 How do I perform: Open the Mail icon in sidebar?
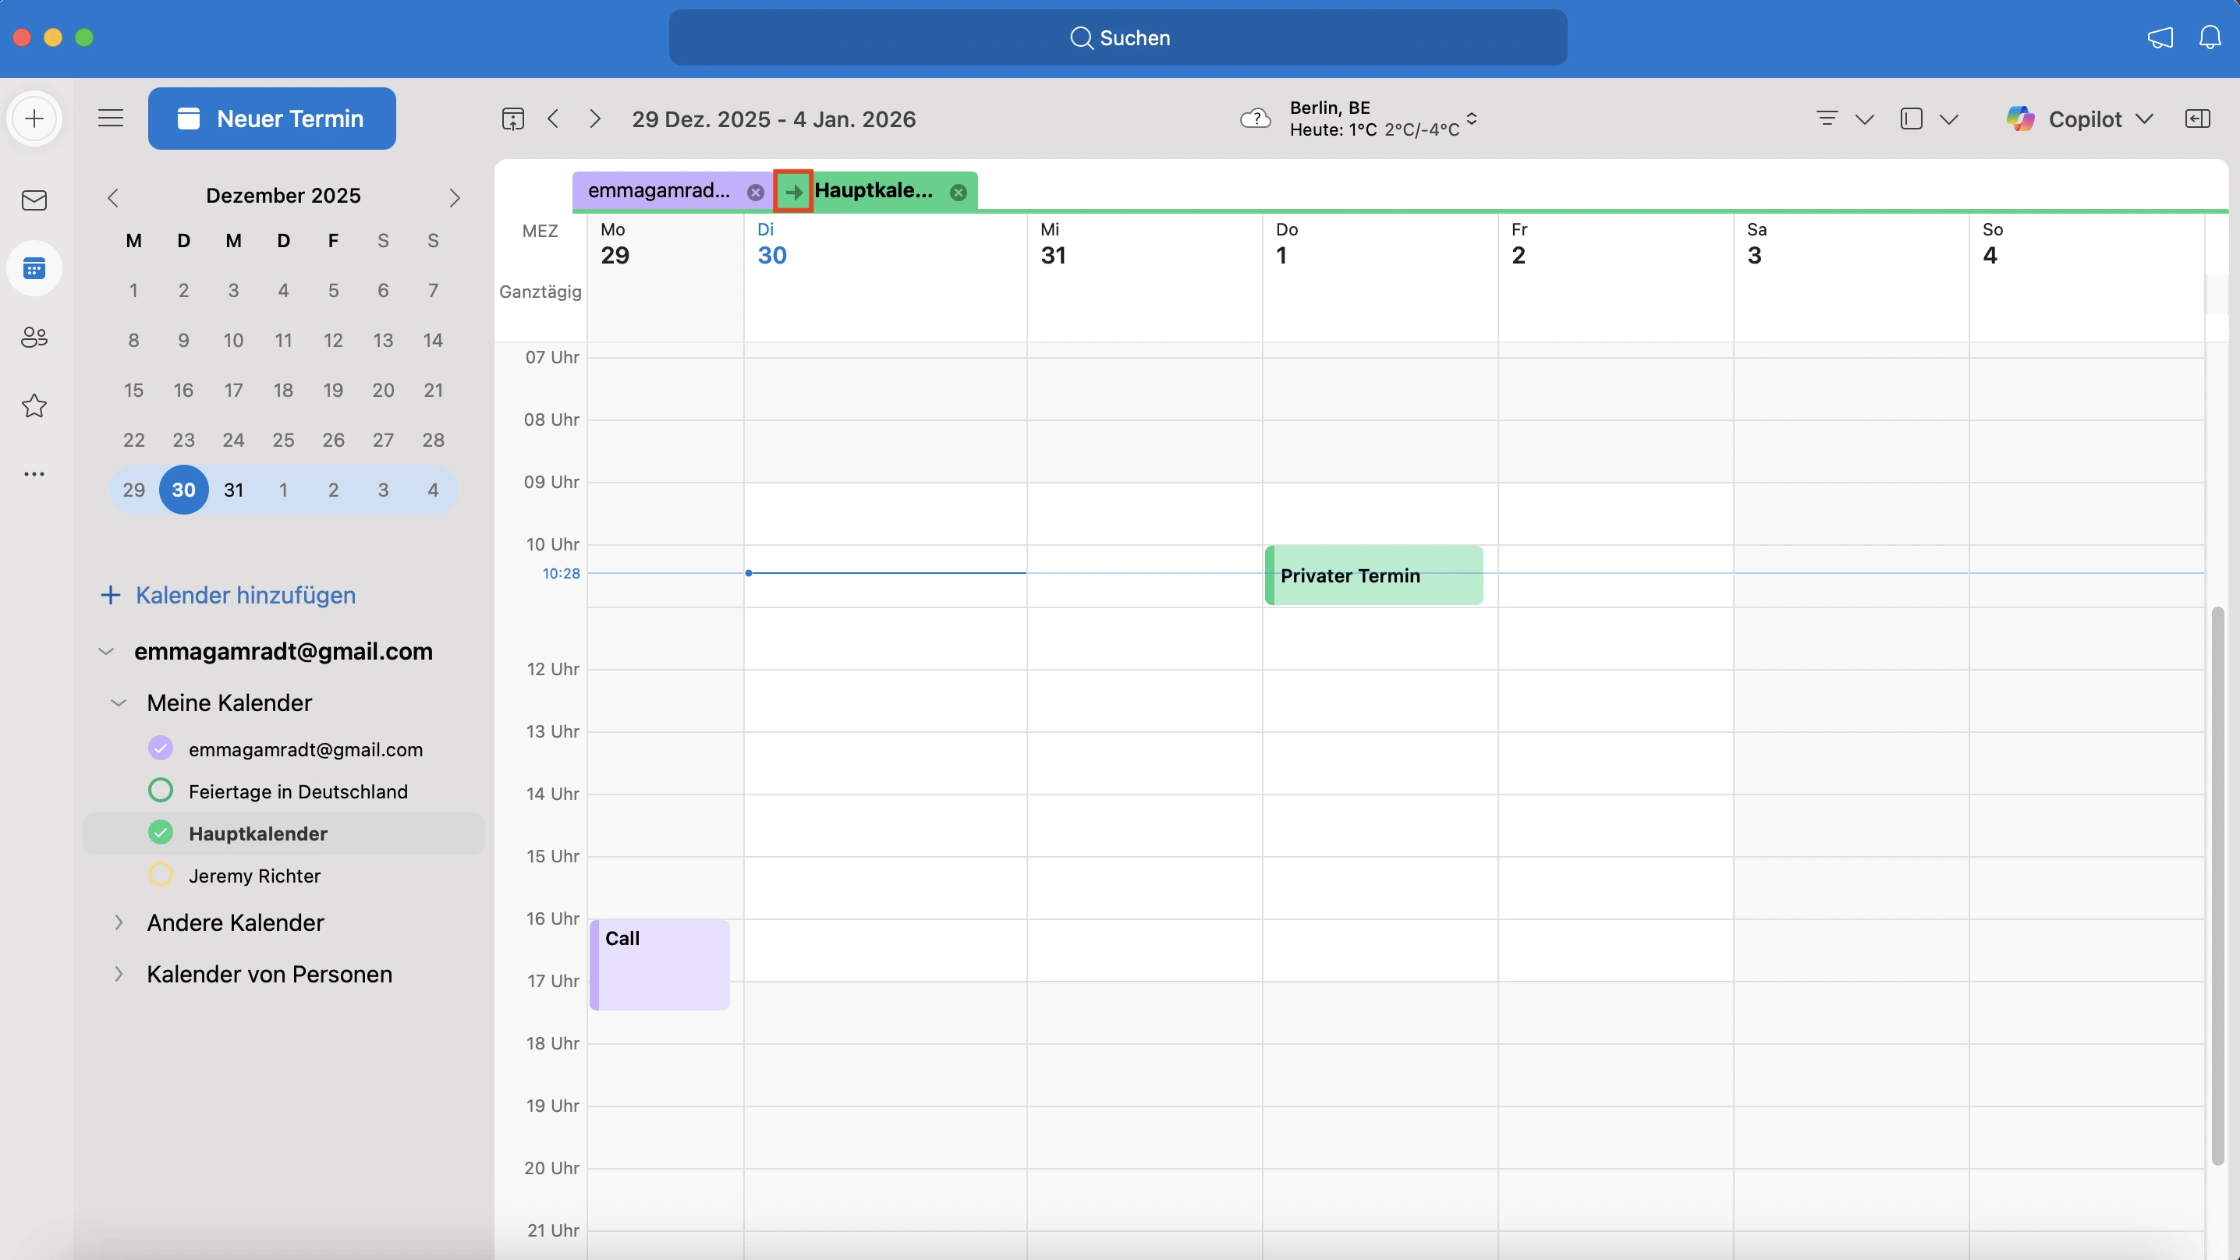34,201
